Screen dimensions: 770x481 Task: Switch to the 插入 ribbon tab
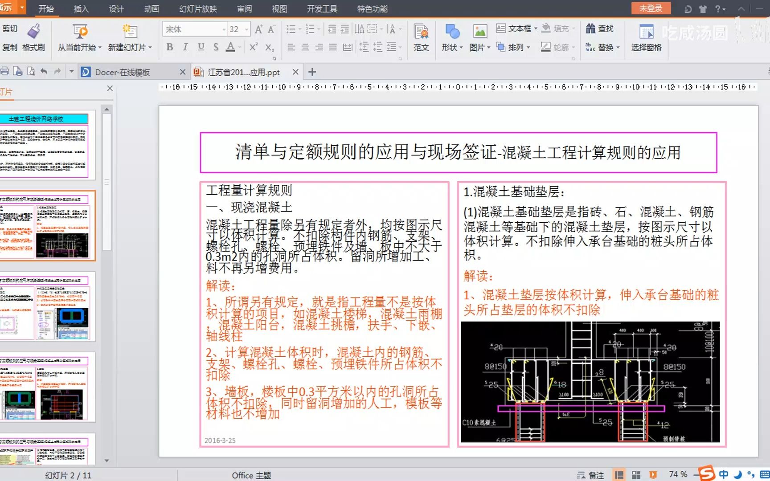coord(81,8)
